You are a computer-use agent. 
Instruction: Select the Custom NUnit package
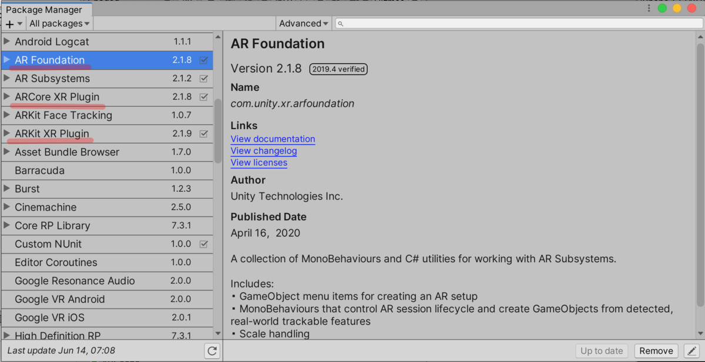pos(107,244)
